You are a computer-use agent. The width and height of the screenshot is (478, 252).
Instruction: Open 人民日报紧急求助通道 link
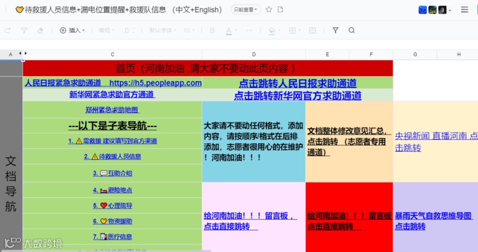click(113, 83)
